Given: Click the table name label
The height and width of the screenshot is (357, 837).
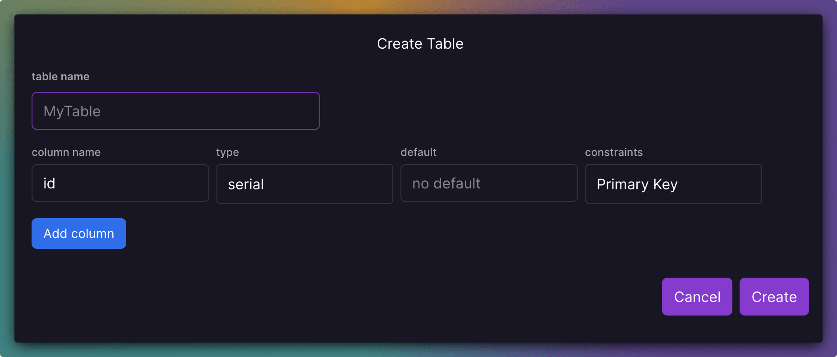Looking at the screenshot, I should pos(60,77).
